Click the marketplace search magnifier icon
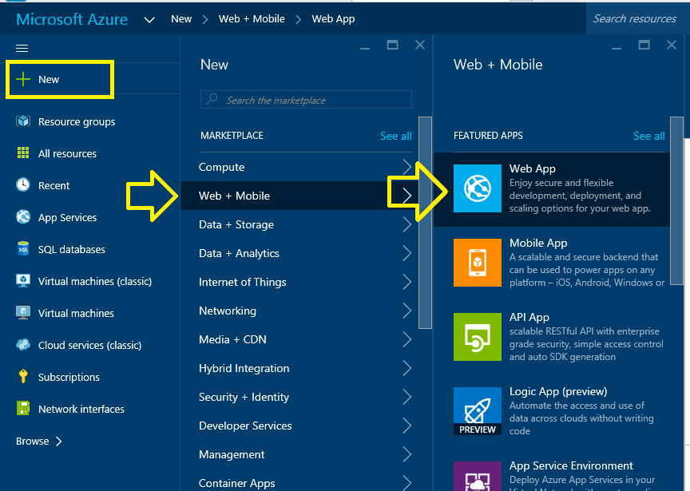690x491 pixels. click(x=212, y=99)
